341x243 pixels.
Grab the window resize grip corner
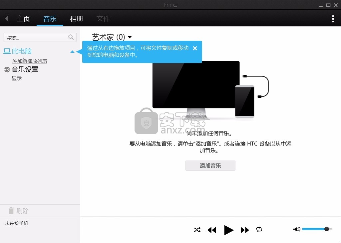[x=339, y=241]
